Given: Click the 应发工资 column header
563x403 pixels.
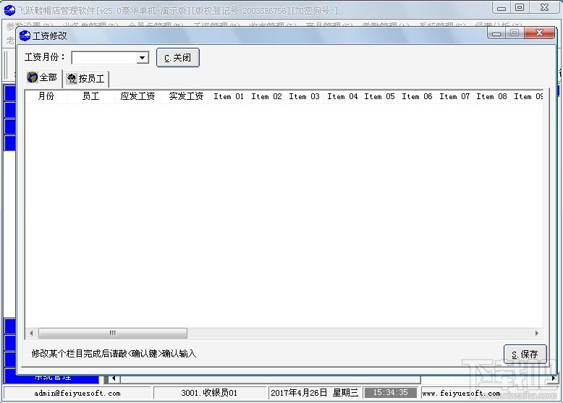Looking at the screenshot, I should 138,96.
